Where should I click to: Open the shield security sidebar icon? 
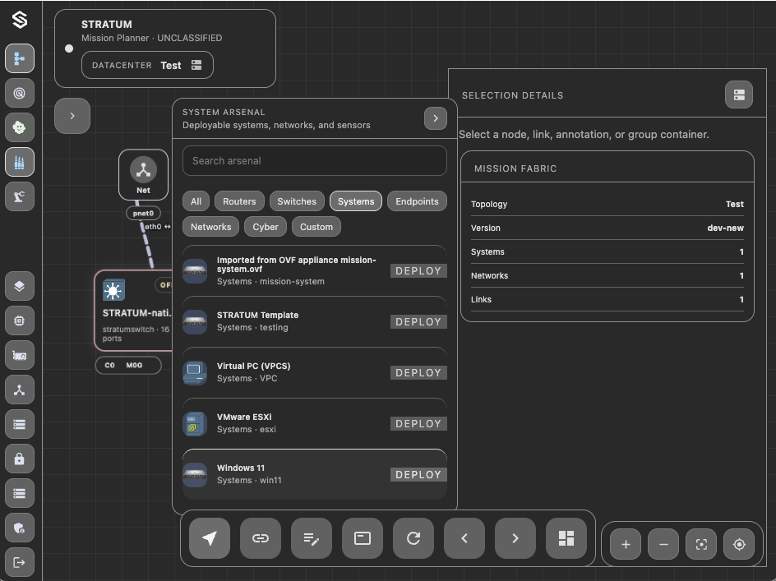pyautogui.click(x=19, y=528)
